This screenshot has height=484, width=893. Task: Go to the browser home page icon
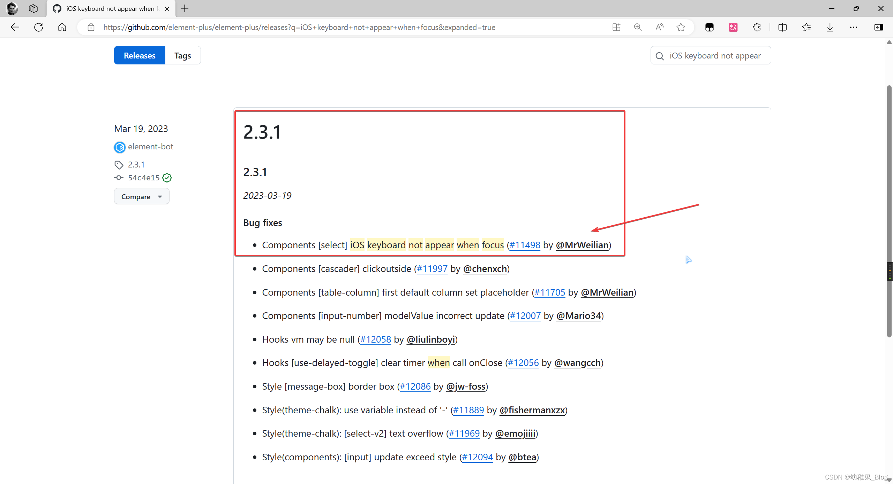(x=62, y=27)
